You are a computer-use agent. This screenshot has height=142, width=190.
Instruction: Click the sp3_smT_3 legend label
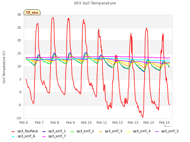[x=113, y=131]
